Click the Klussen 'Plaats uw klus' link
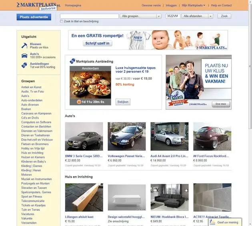Screen dimensions: 252x226 point(39,48)
